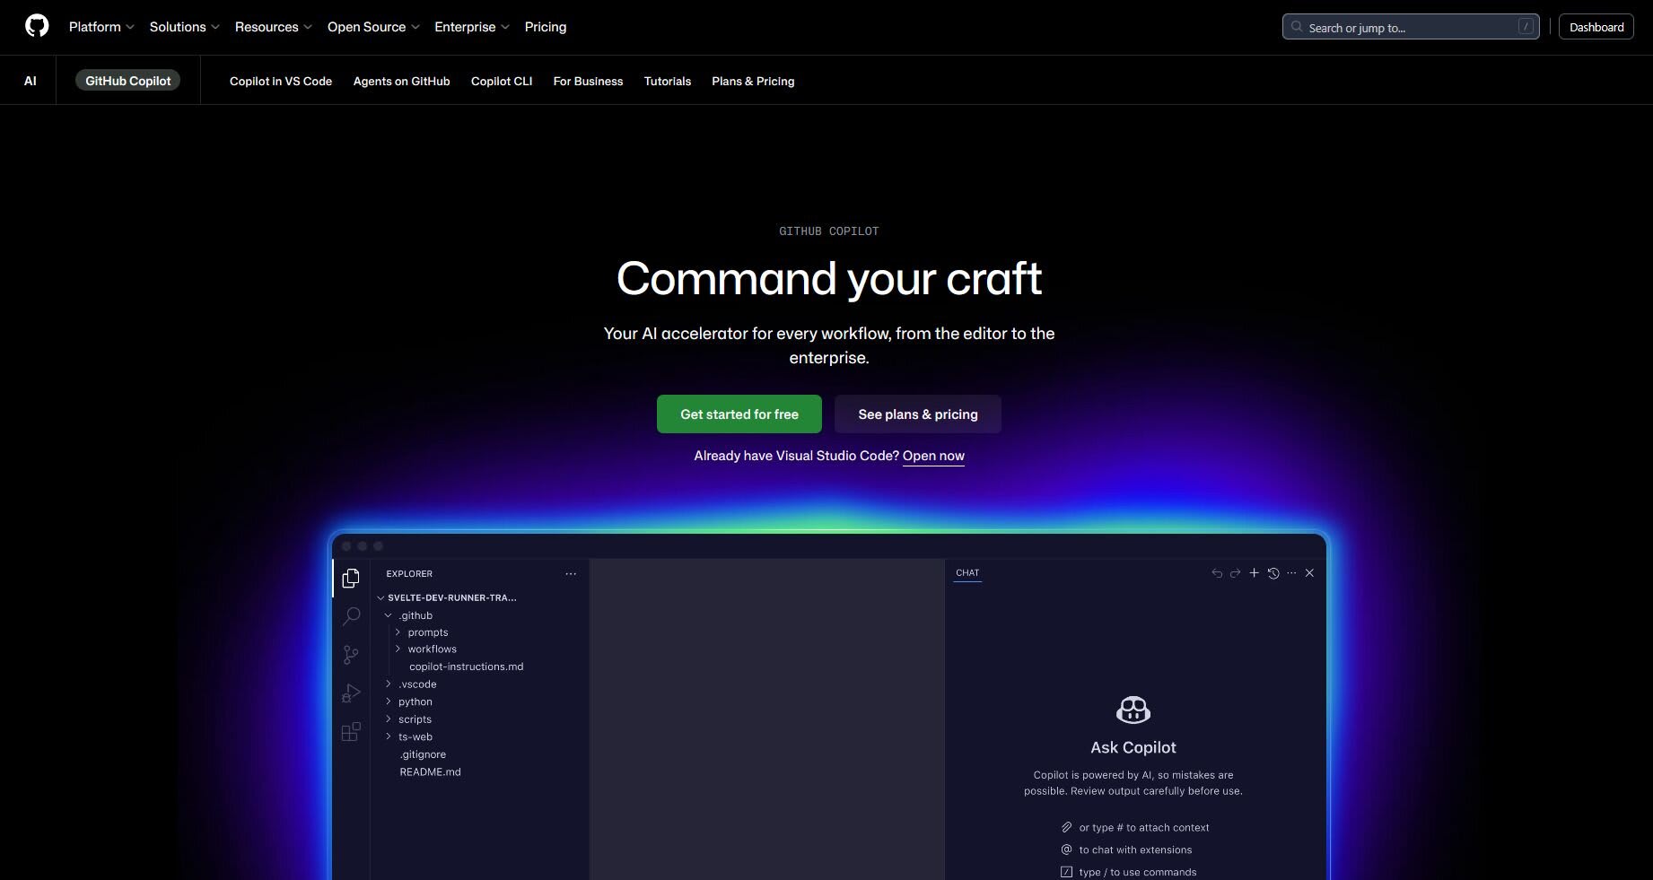Open the Pricing nav link
The height and width of the screenshot is (880, 1653).
click(x=546, y=27)
